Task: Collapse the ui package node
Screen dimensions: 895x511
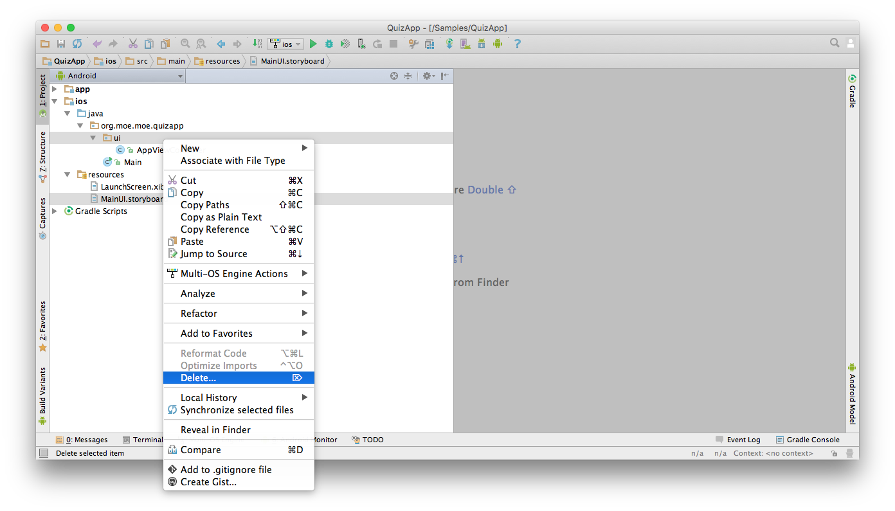Action: click(x=93, y=138)
